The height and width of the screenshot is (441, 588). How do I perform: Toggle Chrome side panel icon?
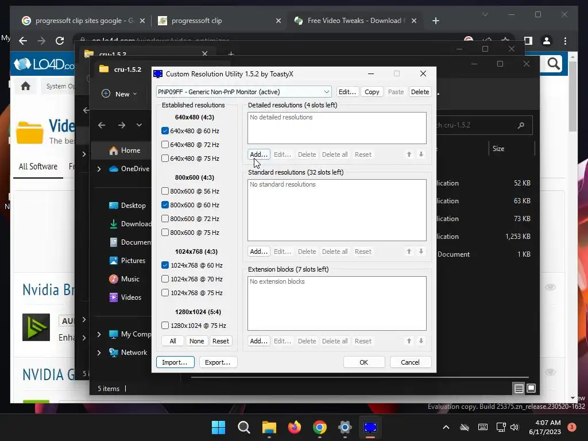pyautogui.click(x=528, y=41)
